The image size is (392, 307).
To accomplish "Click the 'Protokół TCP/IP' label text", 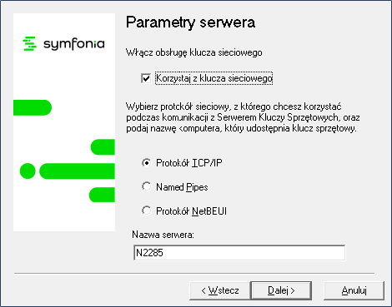I will (189, 163).
